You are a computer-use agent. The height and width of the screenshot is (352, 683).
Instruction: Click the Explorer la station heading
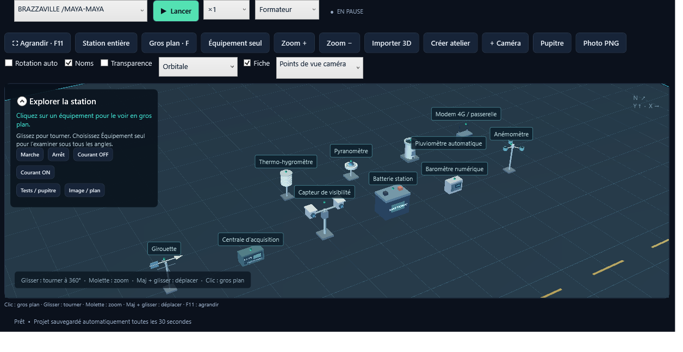click(63, 101)
